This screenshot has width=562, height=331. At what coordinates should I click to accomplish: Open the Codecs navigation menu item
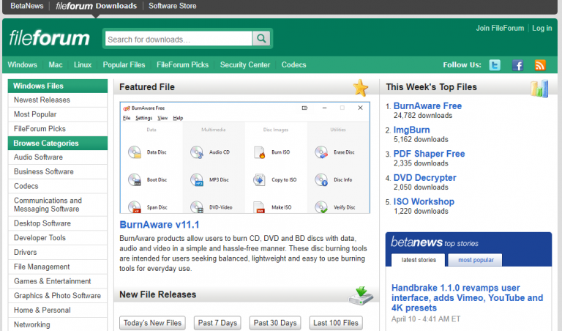(x=293, y=64)
